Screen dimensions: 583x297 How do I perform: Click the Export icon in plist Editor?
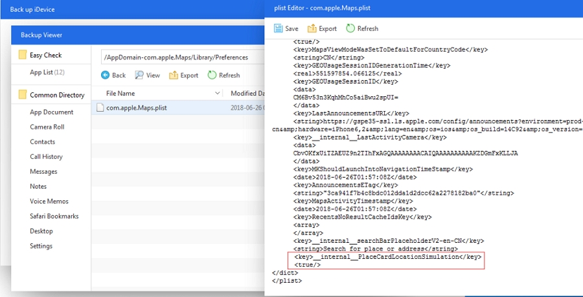pos(312,28)
